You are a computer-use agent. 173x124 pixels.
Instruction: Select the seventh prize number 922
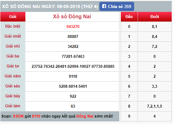(x=73, y=96)
